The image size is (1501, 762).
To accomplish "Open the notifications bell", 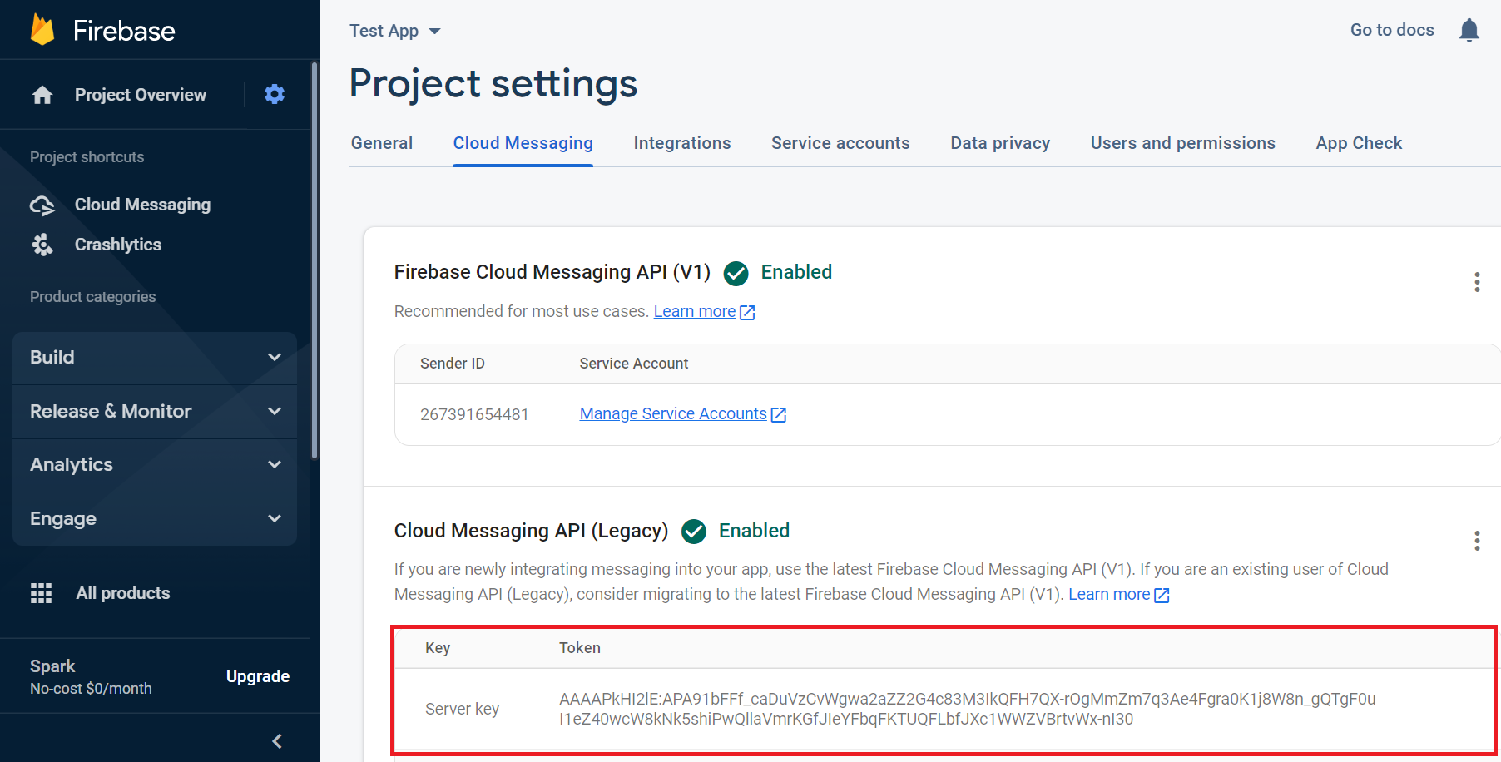I will point(1470,30).
